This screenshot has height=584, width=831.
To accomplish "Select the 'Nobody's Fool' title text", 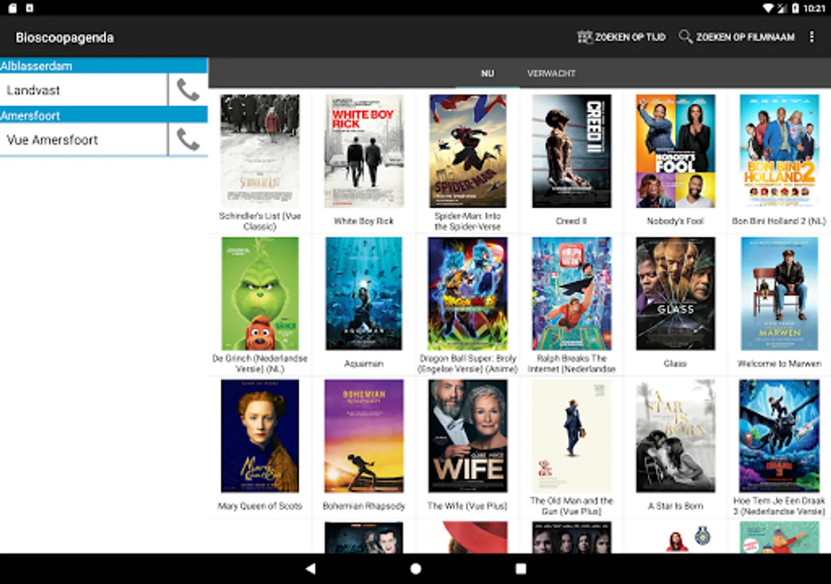I will 675,221.
